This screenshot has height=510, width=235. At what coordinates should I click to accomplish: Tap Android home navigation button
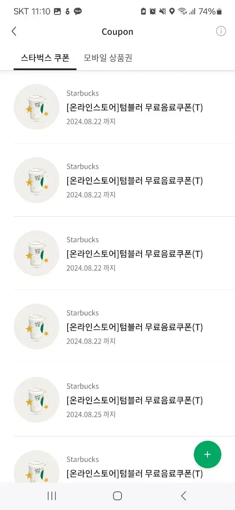[118, 496]
